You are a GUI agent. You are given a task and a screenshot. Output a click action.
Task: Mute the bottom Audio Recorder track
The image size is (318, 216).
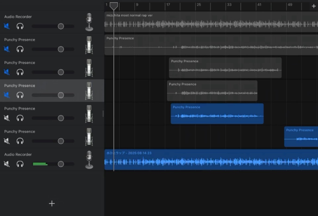coord(7,164)
